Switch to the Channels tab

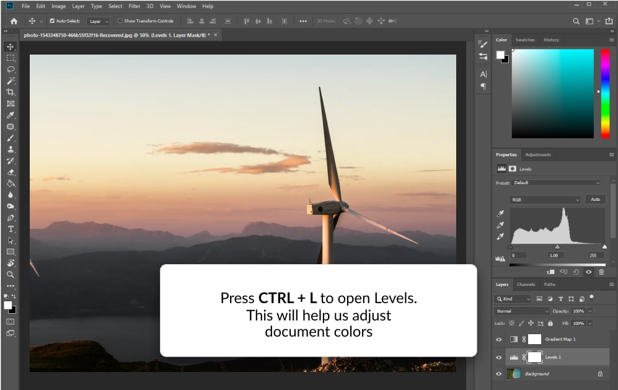[526, 285]
